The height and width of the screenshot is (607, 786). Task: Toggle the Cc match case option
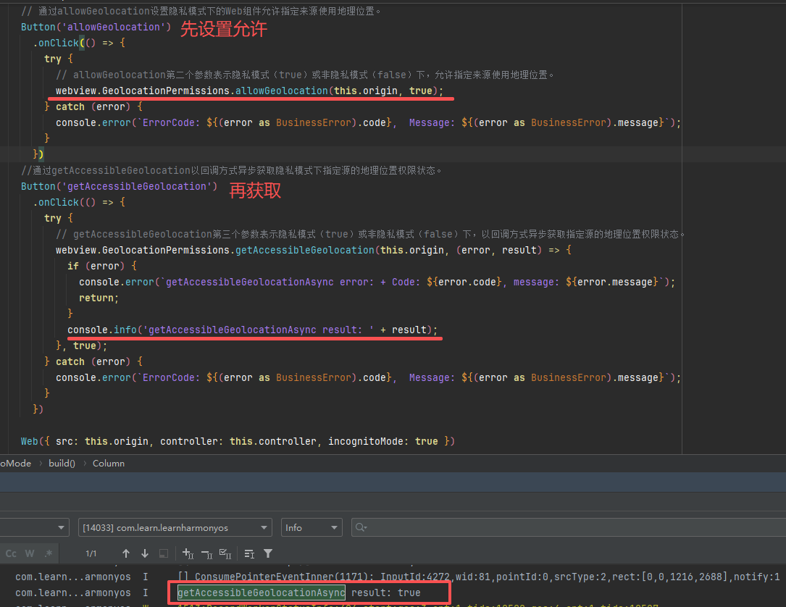point(11,553)
